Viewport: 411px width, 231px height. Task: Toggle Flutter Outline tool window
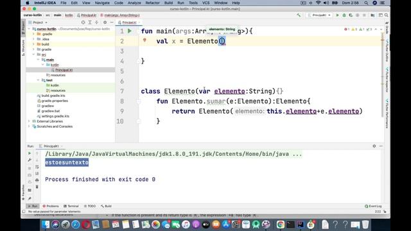click(387, 51)
